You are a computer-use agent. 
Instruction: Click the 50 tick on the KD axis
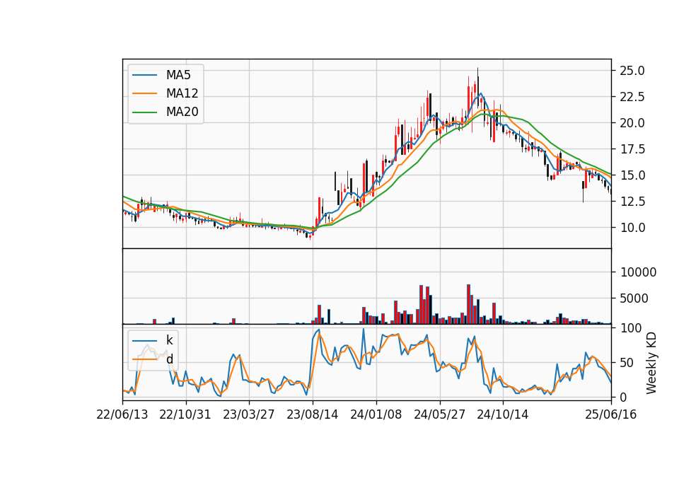[627, 363]
